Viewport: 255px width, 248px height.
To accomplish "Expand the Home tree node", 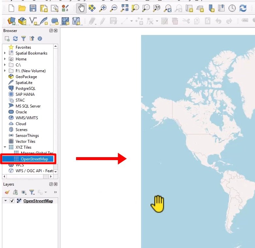I will 5,59.
